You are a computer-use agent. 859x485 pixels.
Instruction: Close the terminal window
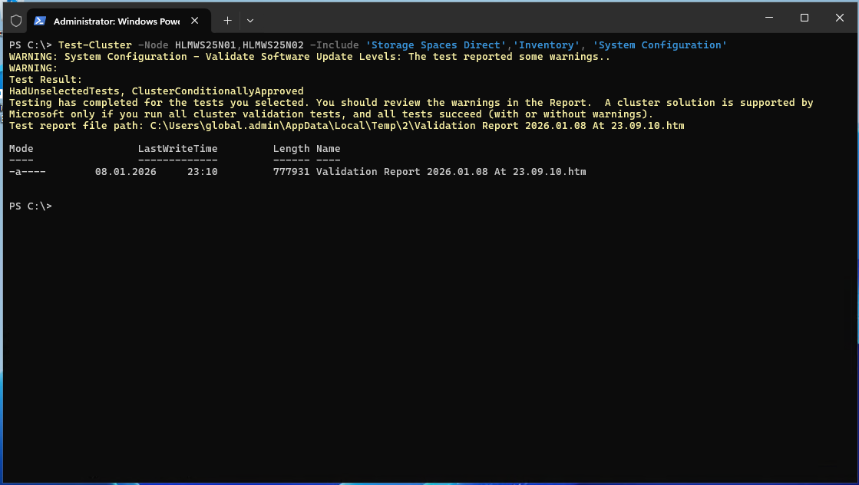tap(839, 18)
